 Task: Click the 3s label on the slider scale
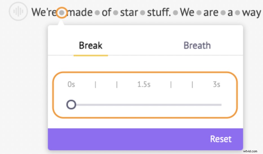point(216,84)
